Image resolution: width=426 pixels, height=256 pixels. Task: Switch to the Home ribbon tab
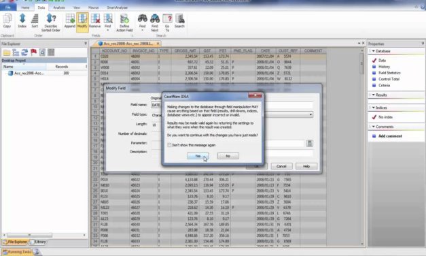[x=25, y=7]
